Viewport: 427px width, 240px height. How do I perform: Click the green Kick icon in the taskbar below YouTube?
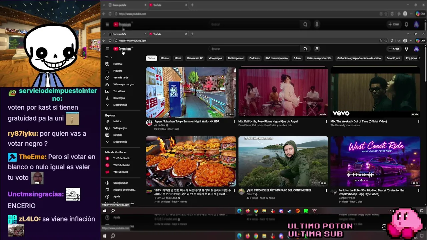[306, 211]
